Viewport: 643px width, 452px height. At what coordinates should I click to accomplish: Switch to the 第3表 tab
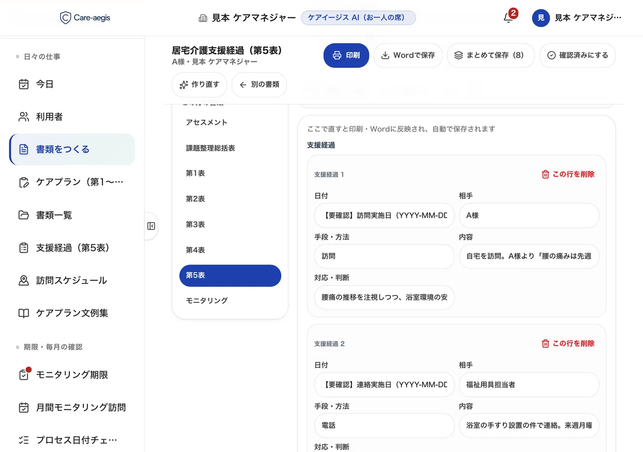(230, 224)
